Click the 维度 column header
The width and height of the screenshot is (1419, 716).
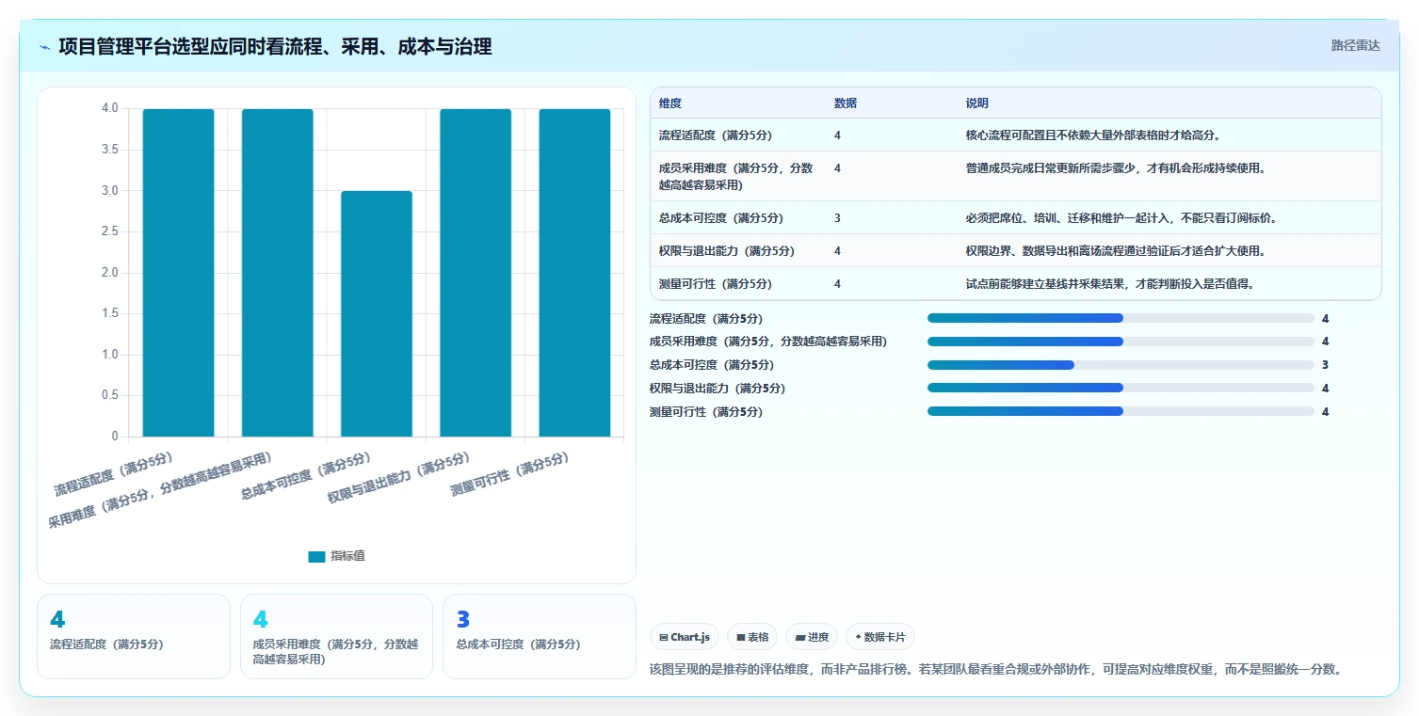pos(670,103)
